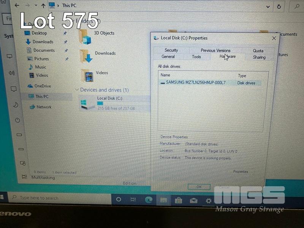Viewport: 304px width, 228px height.
Task: Select OneDrive in the navigation pane
Action: click(x=43, y=86)
